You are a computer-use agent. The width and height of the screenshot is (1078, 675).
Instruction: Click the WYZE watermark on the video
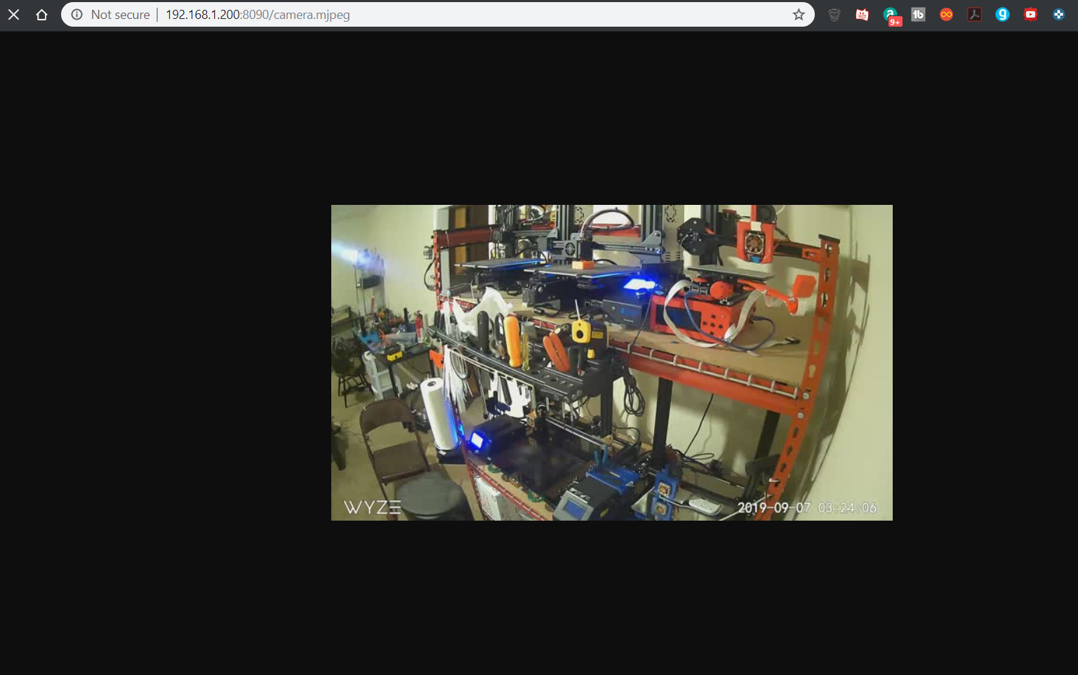(x=371, y=507)
